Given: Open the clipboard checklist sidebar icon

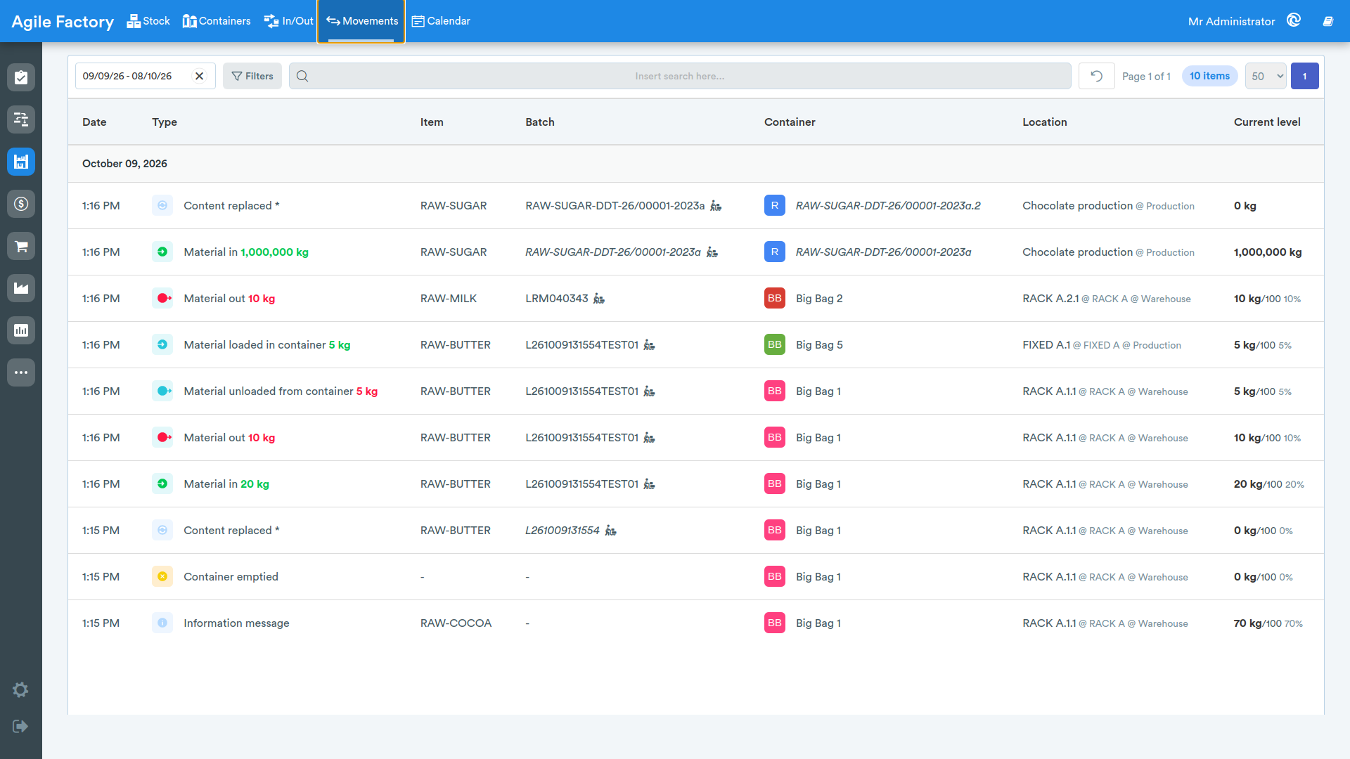Looking at the screenshot, I should 21,77.
